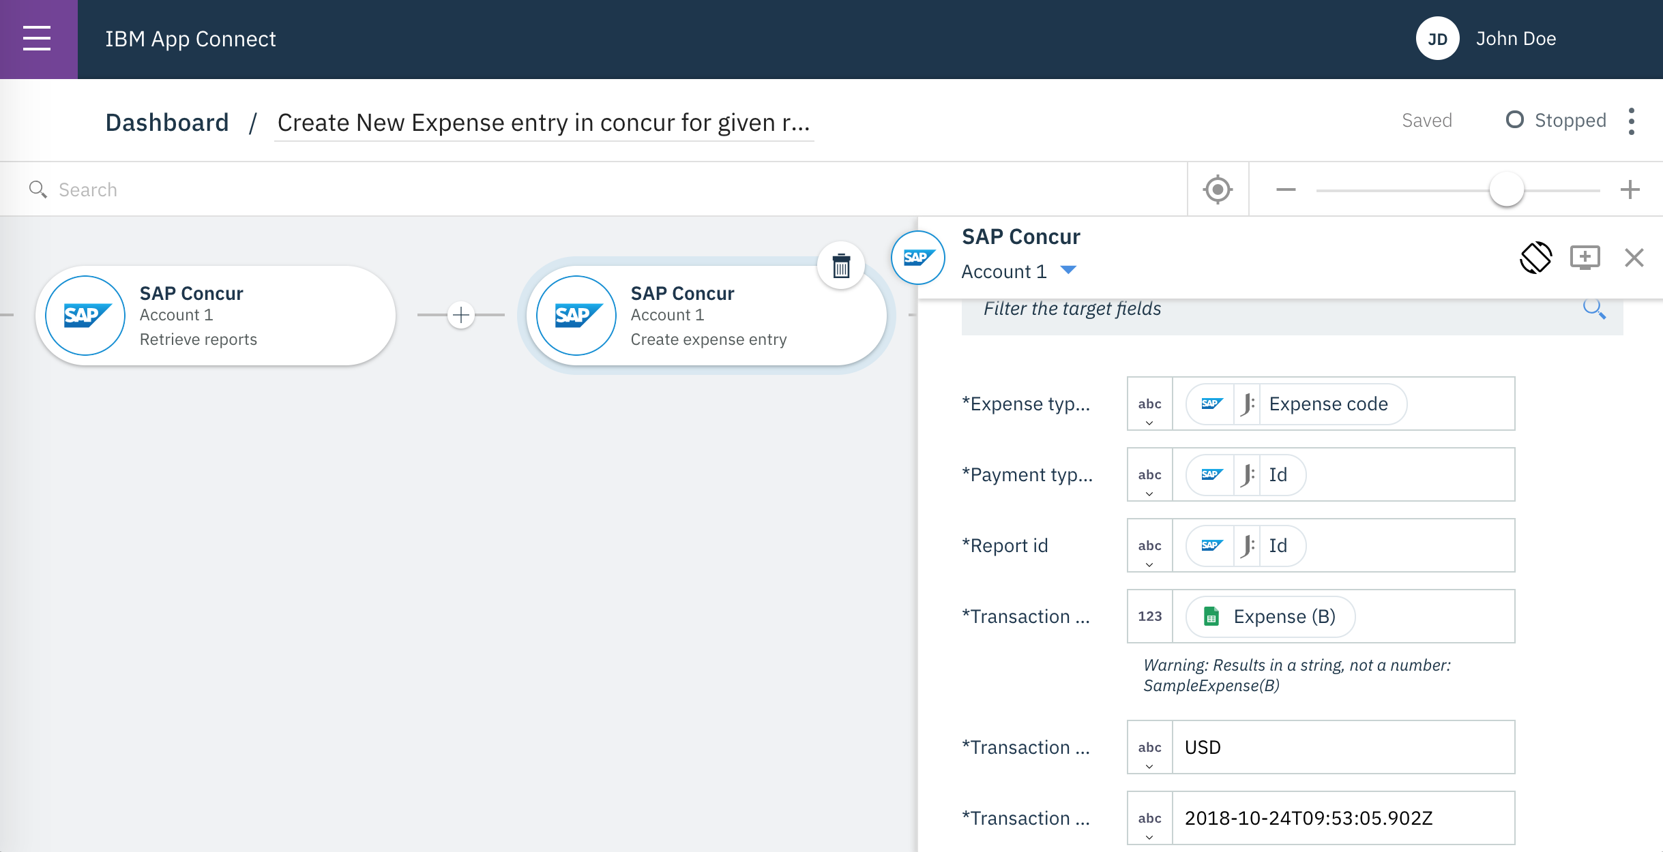Screen dimensions: 1663x852
Task: Click the string-not-number warning text
Action: tap(1297, 675)
